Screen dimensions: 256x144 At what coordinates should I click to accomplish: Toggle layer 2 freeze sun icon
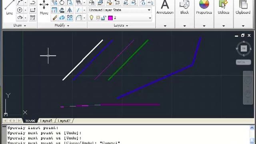98,18
